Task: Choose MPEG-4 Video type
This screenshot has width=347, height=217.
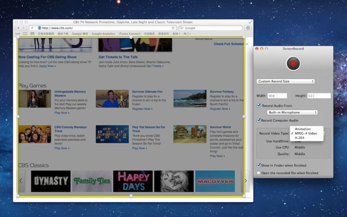Action: click(x=307, y=133)
